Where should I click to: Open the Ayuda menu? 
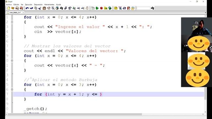pyautogui.click(x=59, y=4)
